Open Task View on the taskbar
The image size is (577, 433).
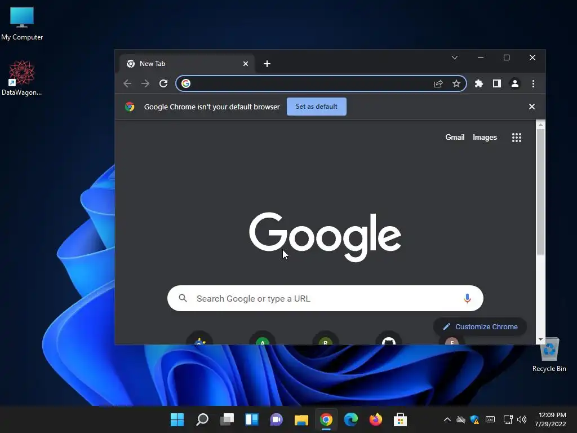227,419
